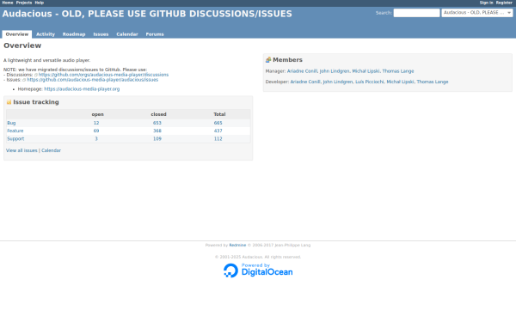Viewport: 516px width, 322px height.
Task: Open manager Ariadne Conill's profile
Action: click(x=302, y=71)
